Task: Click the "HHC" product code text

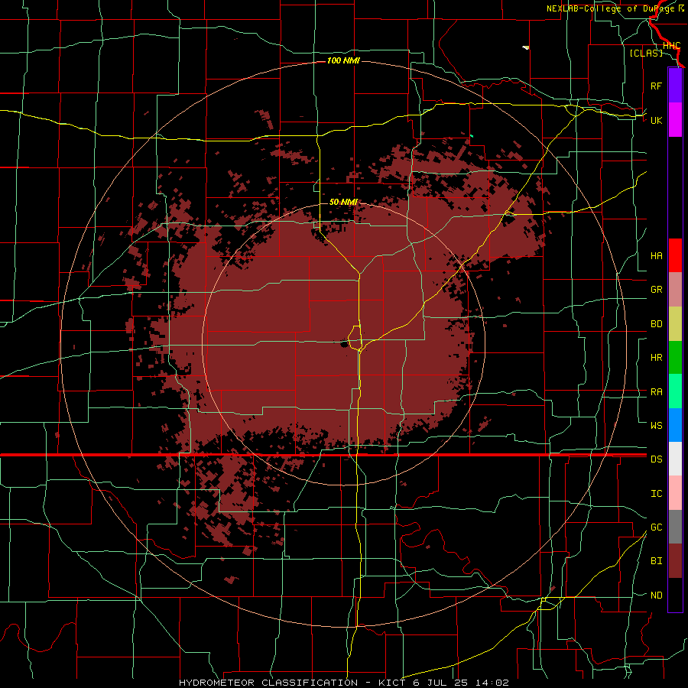Action: click(x=671, y=46)
